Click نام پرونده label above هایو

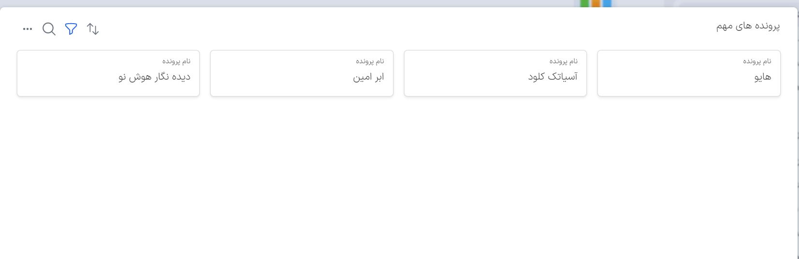coord(757,61)
